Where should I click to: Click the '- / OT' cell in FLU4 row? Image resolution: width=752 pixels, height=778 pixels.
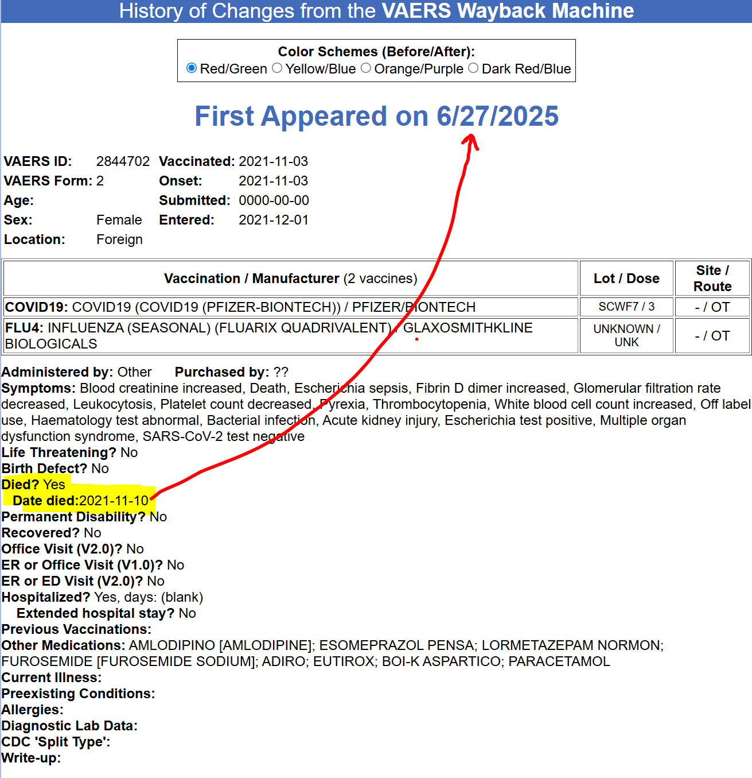tap(712, 336)
